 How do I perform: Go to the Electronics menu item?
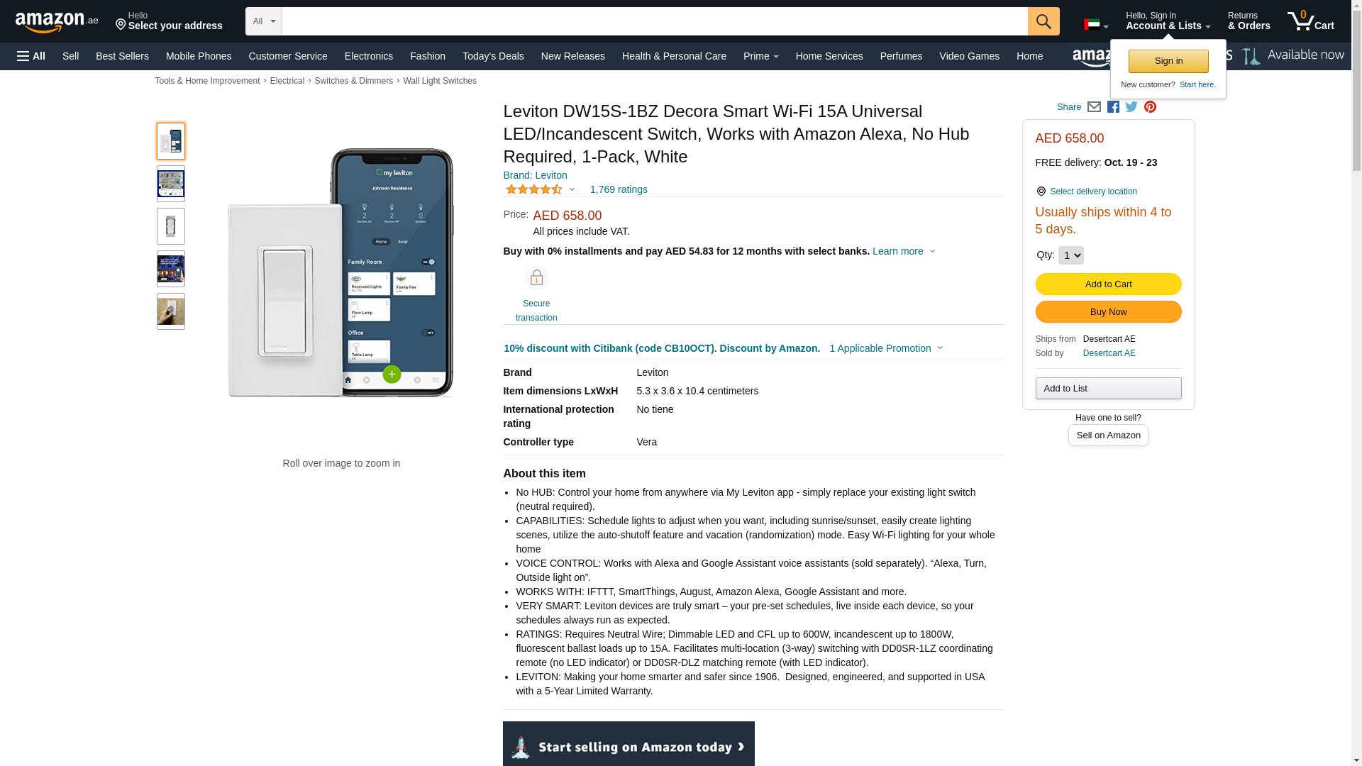[369, 56]
